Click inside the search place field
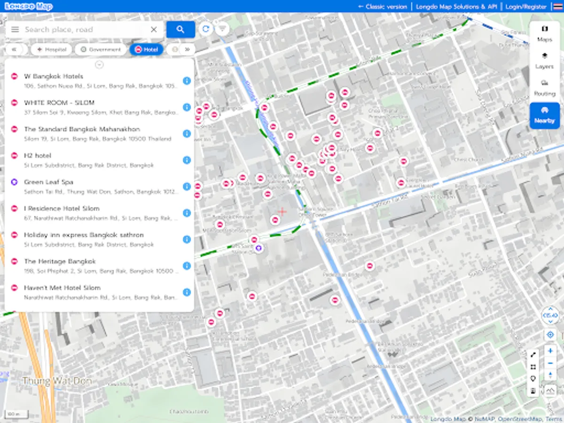 click(x=85, y=29)
